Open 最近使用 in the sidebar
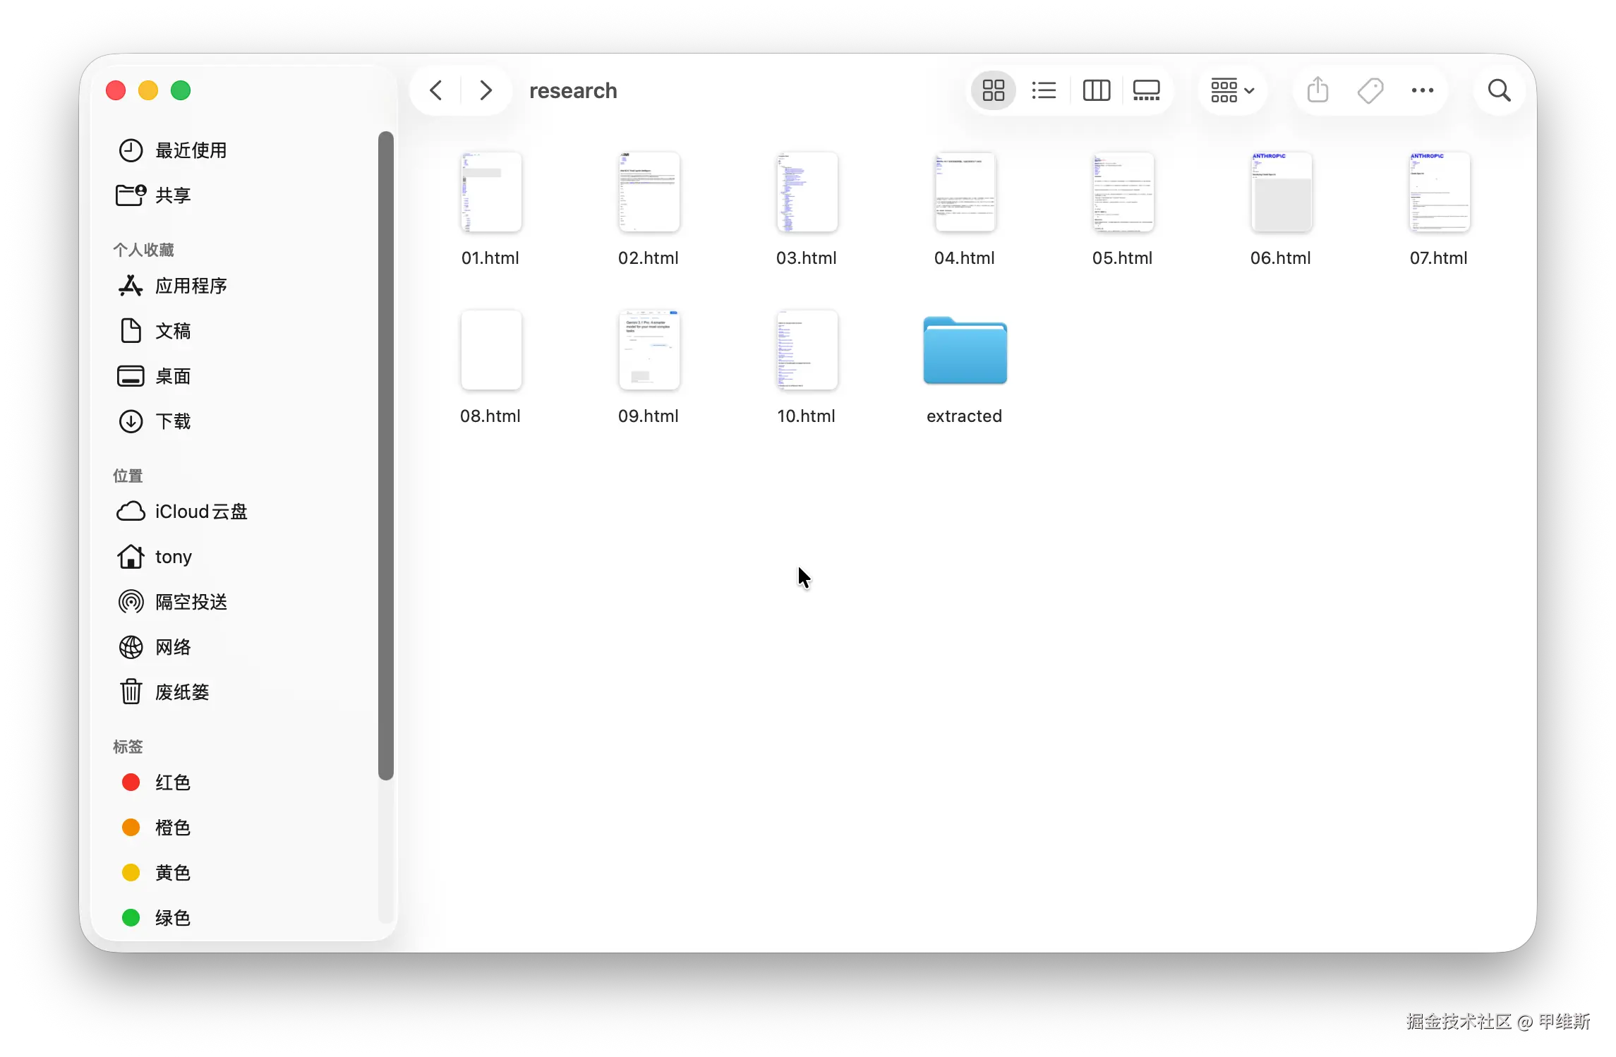 click(x=191, y=150)
